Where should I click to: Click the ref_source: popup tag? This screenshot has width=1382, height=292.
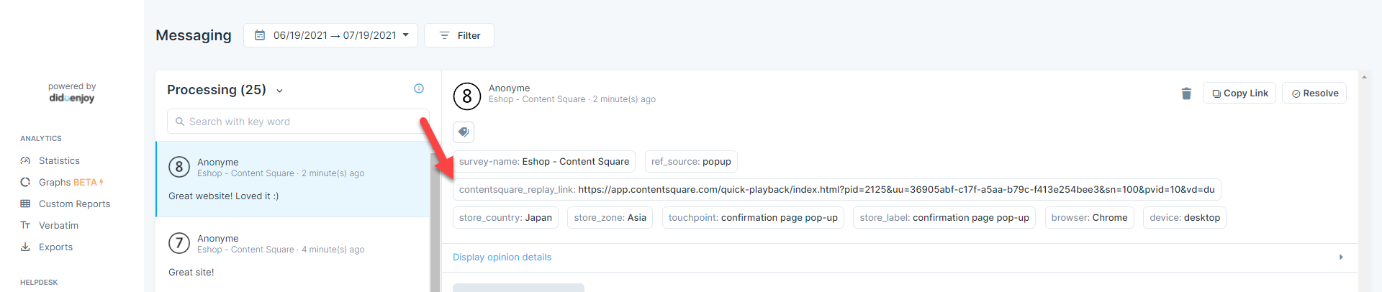click(691, 161)
